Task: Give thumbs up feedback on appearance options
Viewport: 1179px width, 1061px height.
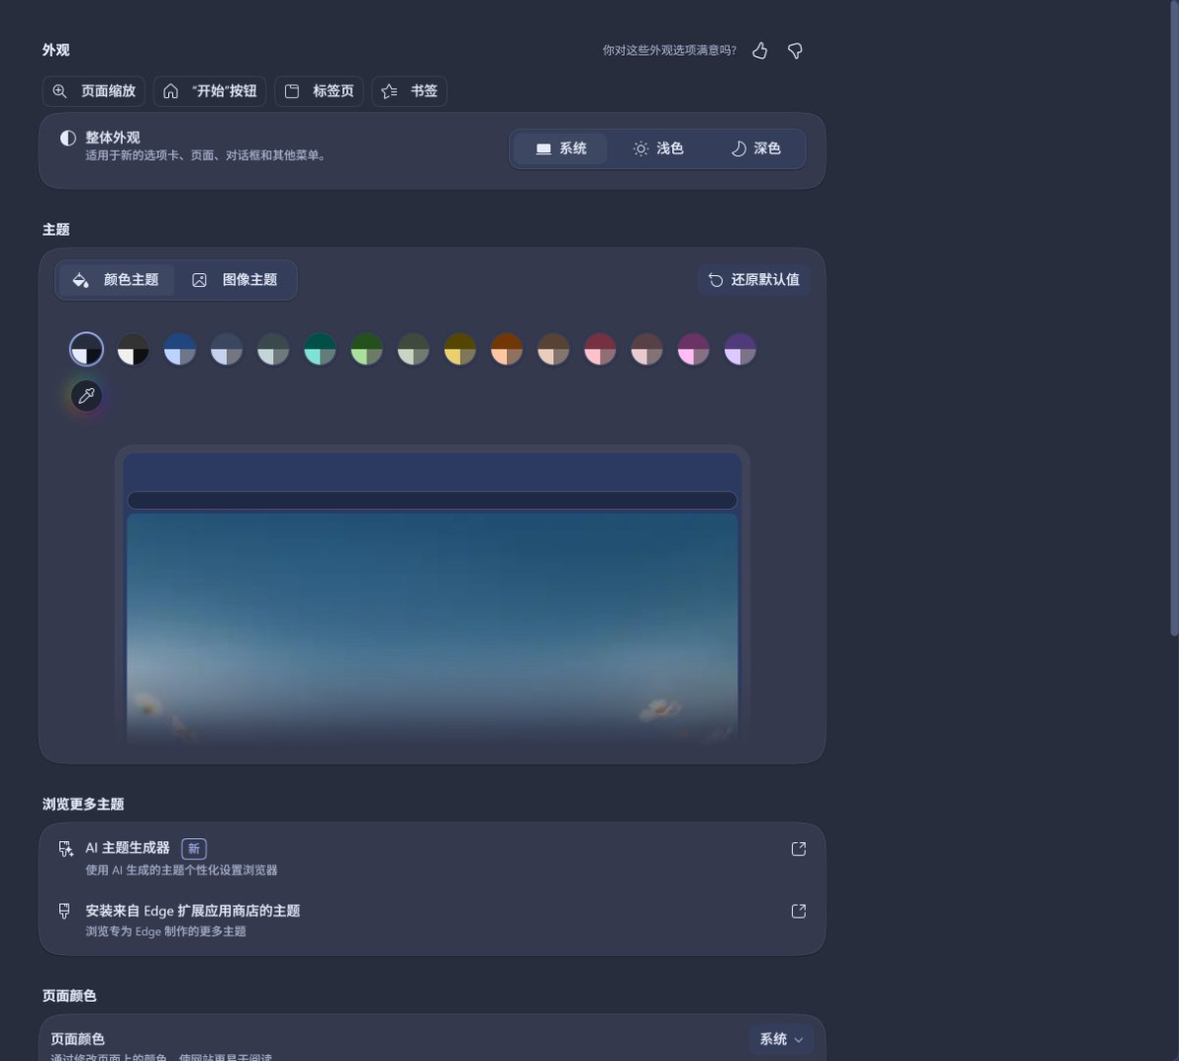Action: pyautogui.click(x=759, y=50)
